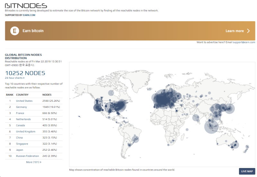The image size is (257, 177).
Task: Click the RANK column header
Action: click(x=10, y=95)
